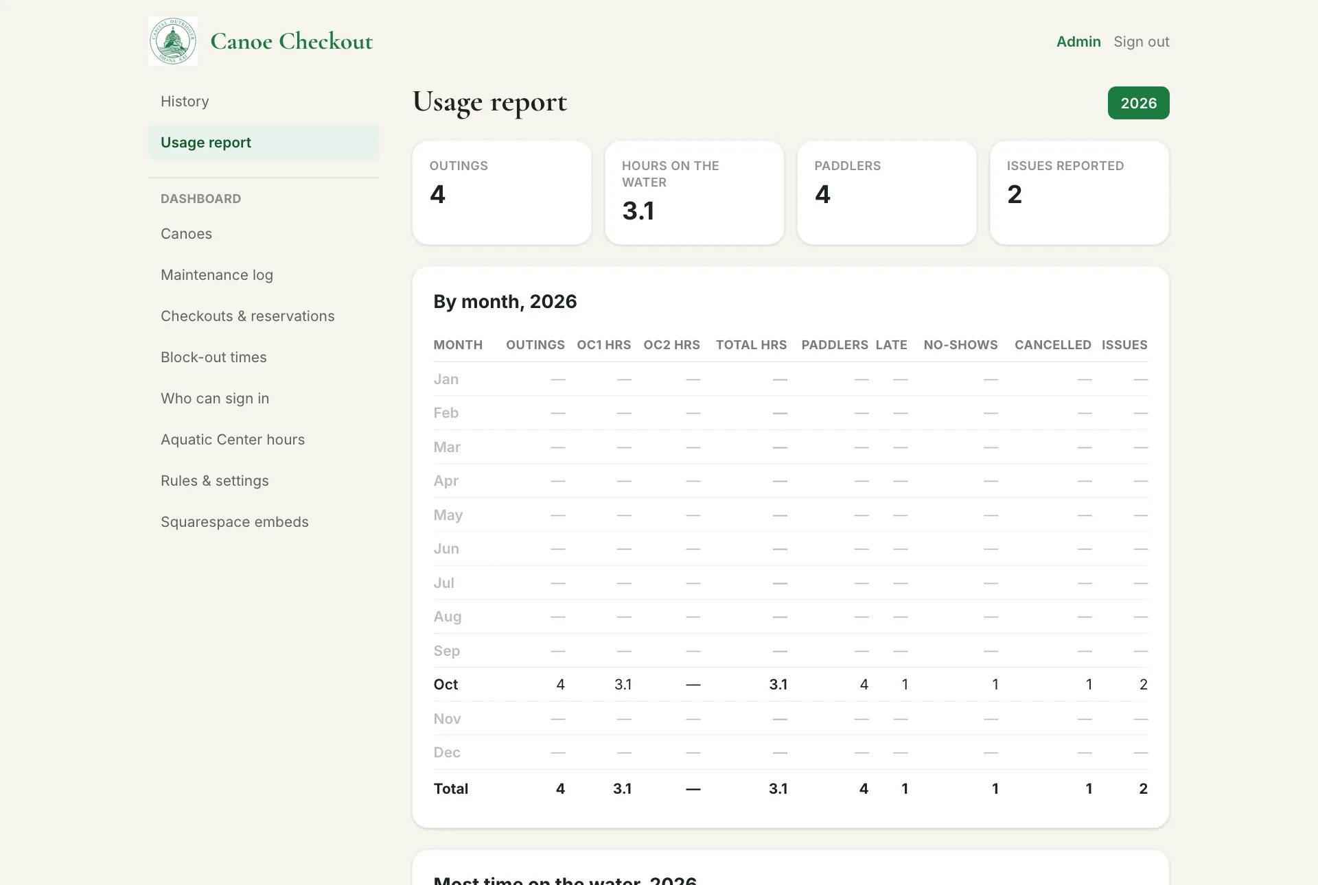This screenshot has height=885, width=1318.
Task: Click the 'Total' row label
Action: click(x=450, y=789)
